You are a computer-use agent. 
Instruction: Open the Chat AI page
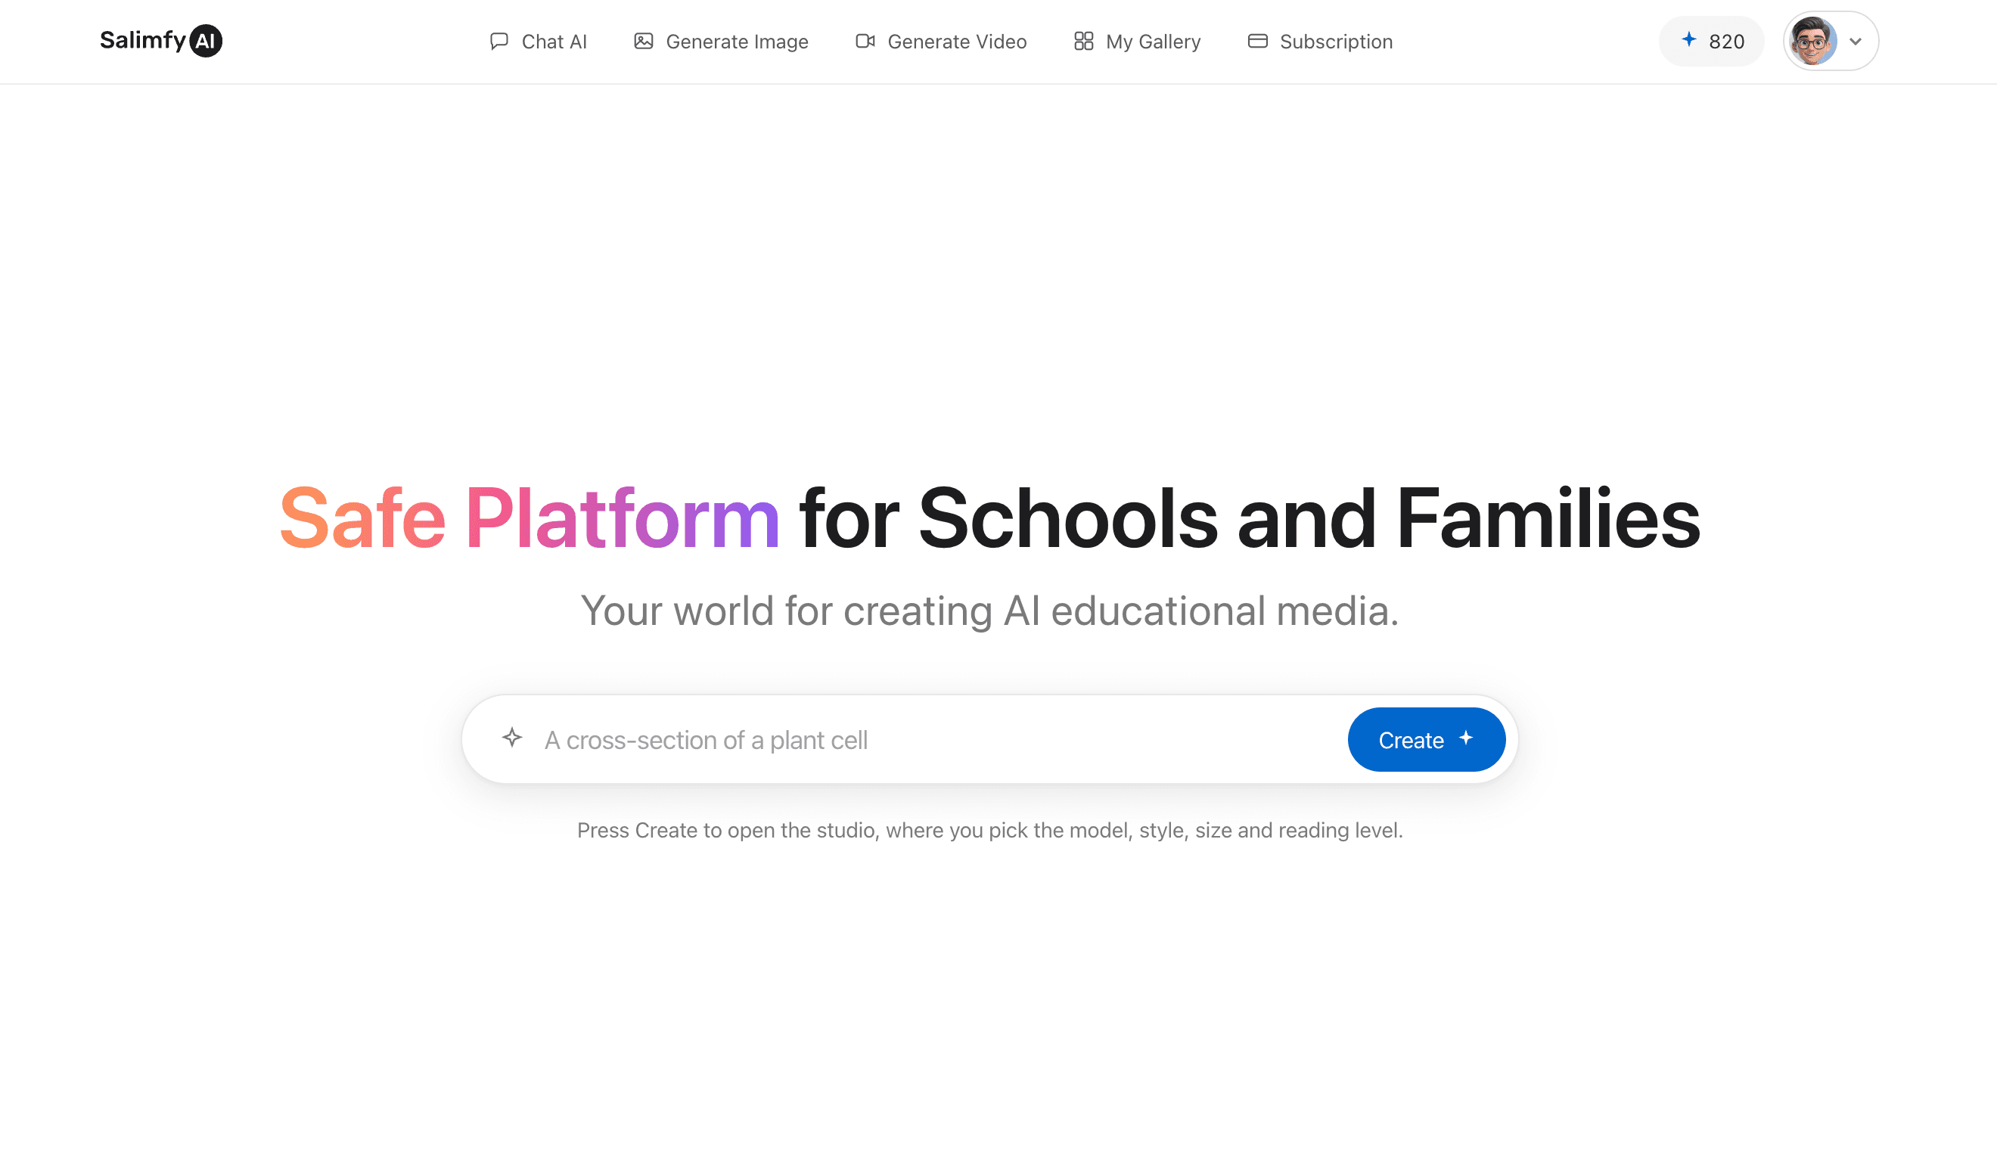click(539, 41)
